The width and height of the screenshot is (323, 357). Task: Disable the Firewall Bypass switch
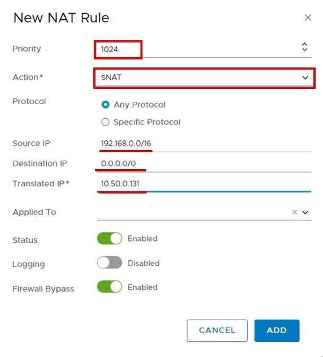coord(110,287)
